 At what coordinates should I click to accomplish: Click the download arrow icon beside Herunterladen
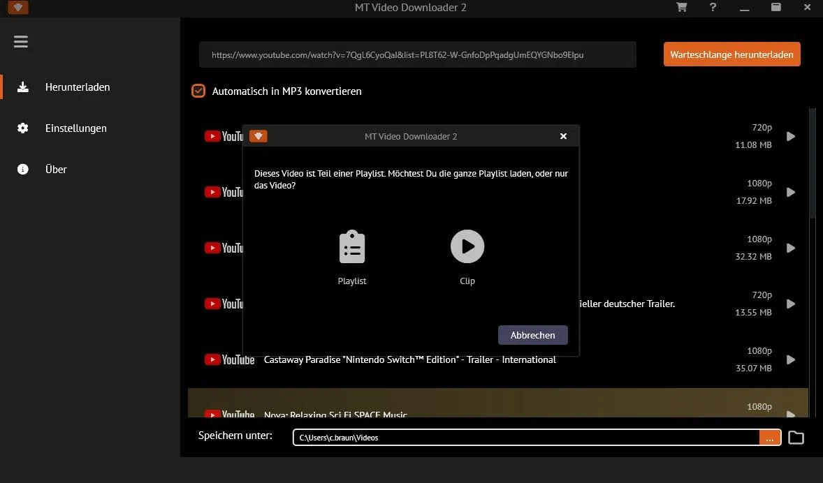click(x=22, y=87)
